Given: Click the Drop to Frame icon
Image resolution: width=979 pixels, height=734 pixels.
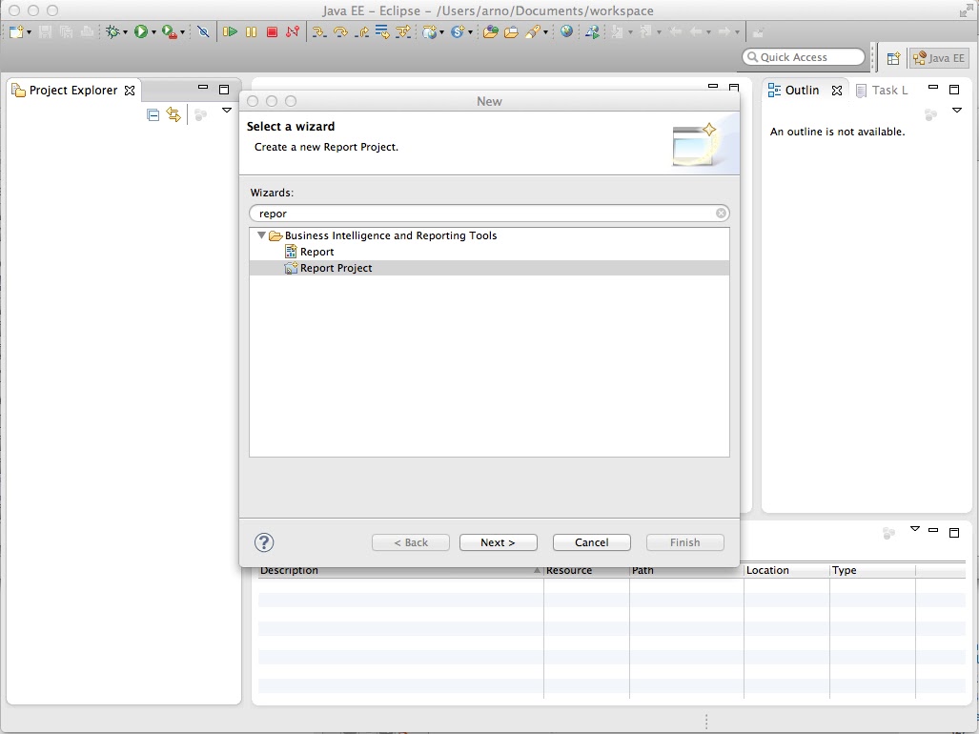Looking at the screenshot, I should point(382,31).
